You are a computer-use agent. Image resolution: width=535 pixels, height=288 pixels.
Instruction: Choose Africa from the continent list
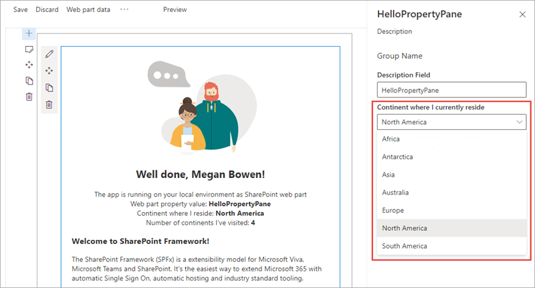tap(451, 139)
